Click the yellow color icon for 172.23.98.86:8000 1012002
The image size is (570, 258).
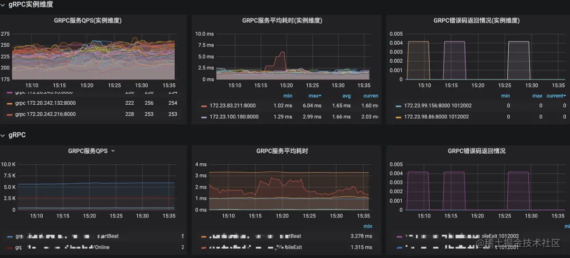(x=398, y=117)
